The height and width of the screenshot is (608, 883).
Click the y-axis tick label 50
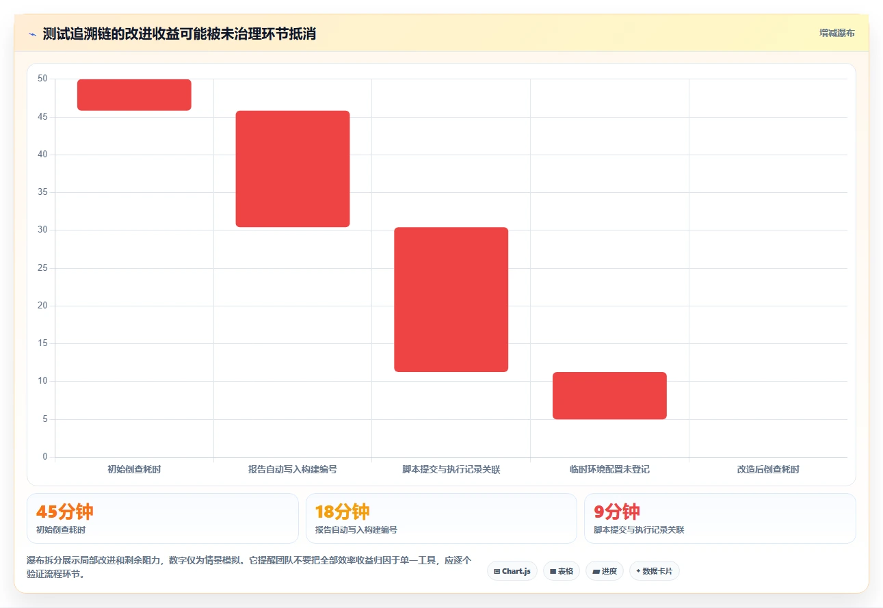(x=42, y=79)
